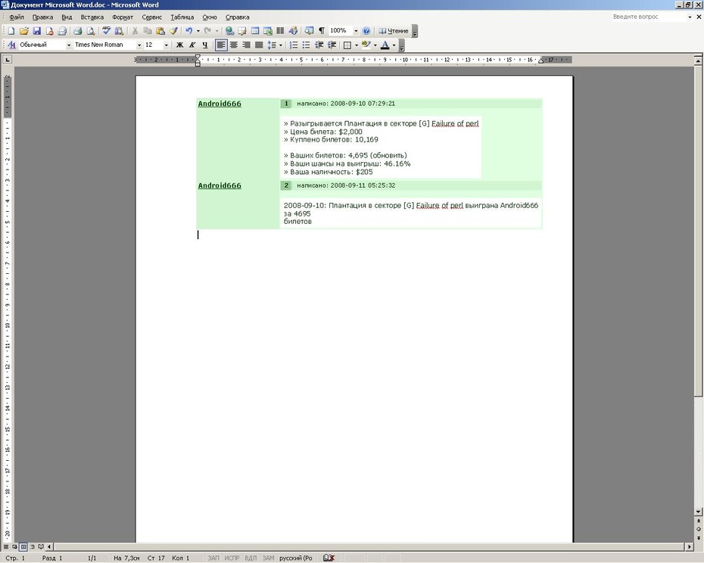Viewport: 704px width, 563px height.
Task: Open the Файл menu
Action: [17, 17]
